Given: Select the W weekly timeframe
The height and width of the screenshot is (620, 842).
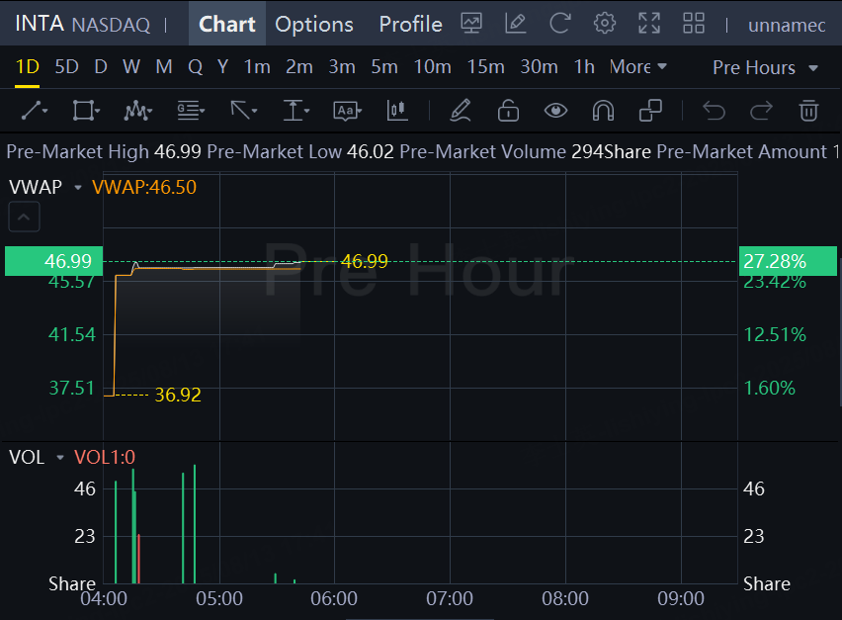Looking at the screenshot, I should point(131,67).
